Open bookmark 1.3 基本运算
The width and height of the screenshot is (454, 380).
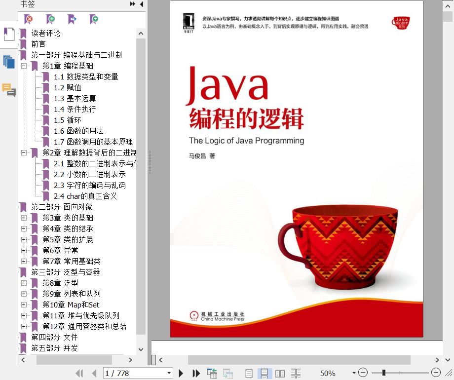[x=75, y=99]
